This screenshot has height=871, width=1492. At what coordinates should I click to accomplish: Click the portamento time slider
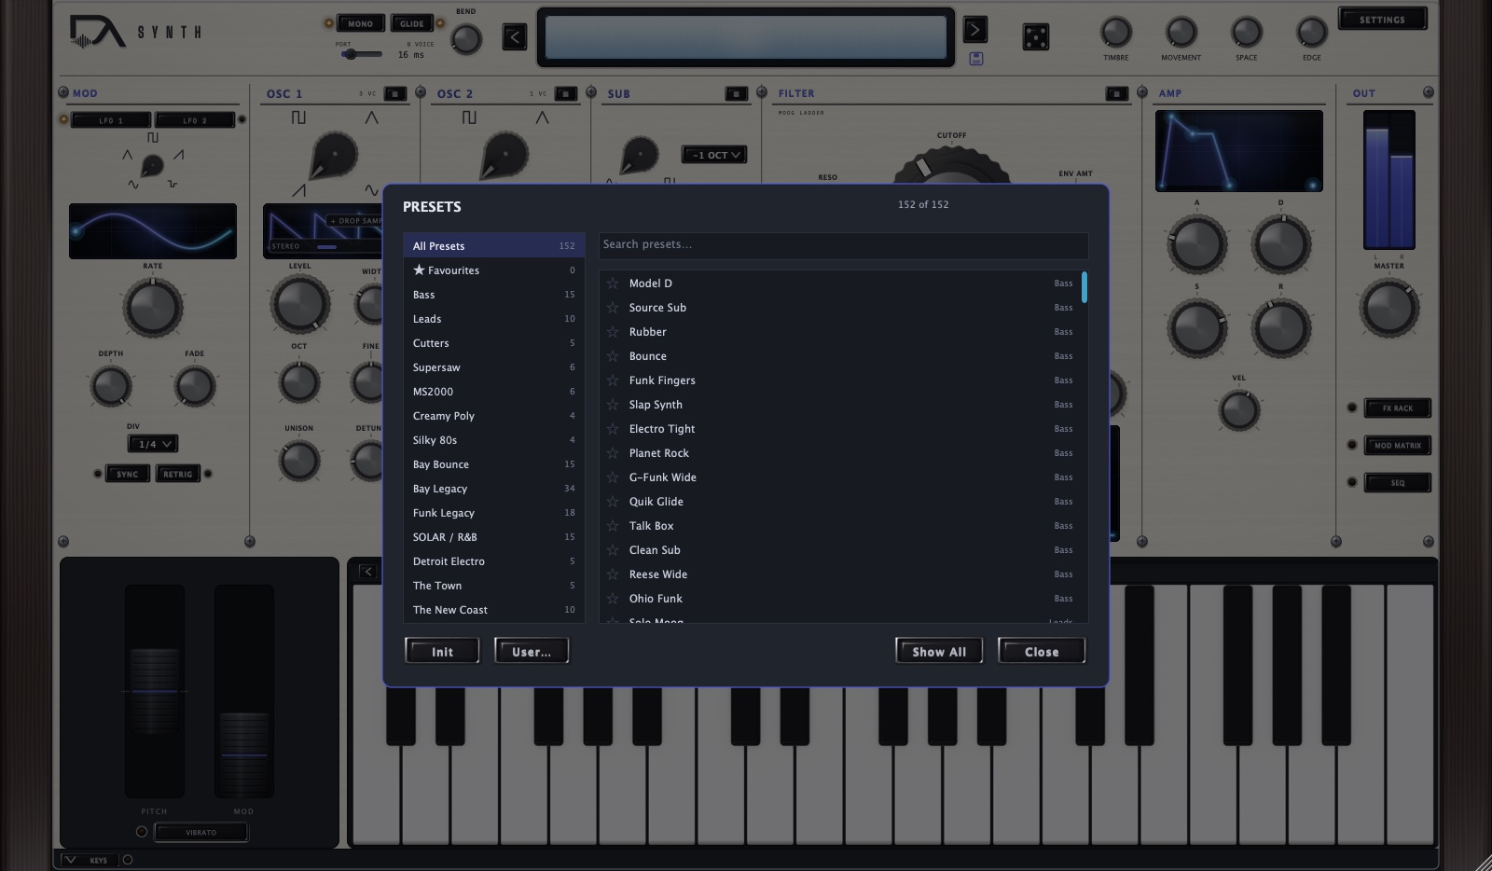tap(362, 54)
